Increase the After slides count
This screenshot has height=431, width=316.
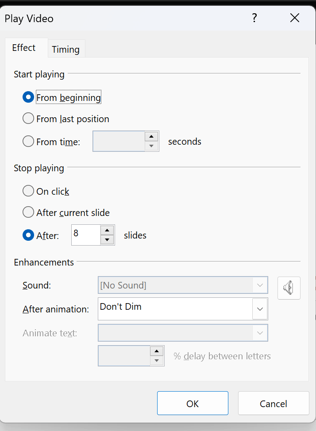(x=107, y=231)
